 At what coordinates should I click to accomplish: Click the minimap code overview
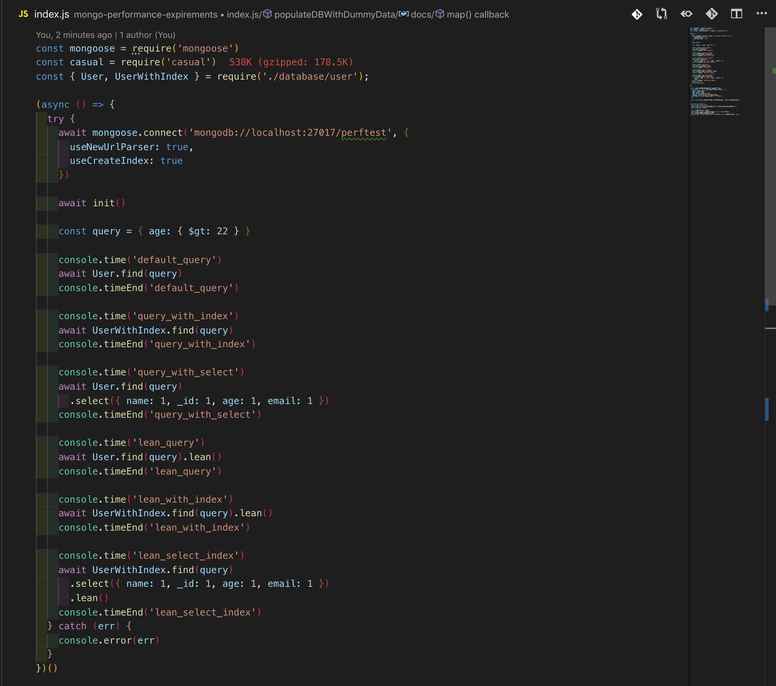pyautogui.click(x=715, y=71)
